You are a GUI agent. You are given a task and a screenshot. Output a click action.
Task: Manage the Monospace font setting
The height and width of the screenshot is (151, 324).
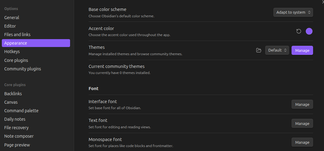(x=302, y=142)
